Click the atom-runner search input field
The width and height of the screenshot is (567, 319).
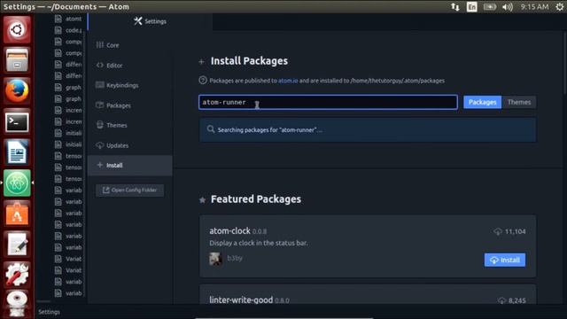click(328, 103)
